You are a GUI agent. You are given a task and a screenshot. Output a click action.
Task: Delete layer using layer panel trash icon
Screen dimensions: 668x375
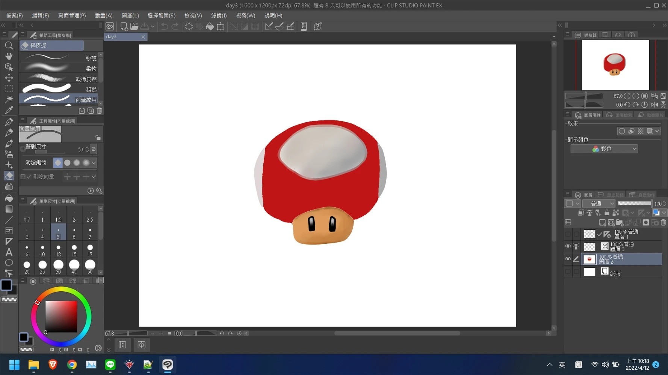pos(663,222)
